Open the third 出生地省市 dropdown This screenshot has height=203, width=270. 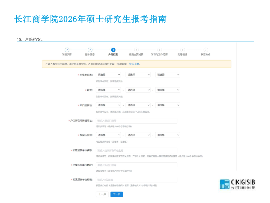[x=167, y=75]
